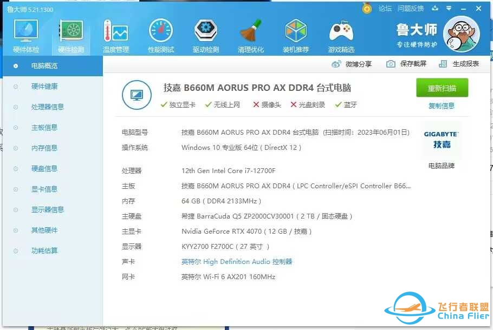Click the 64 GB DDR4 2133MHz value
Image resolution: width=493 pixels, height=330 pixels.
point(222,201)
